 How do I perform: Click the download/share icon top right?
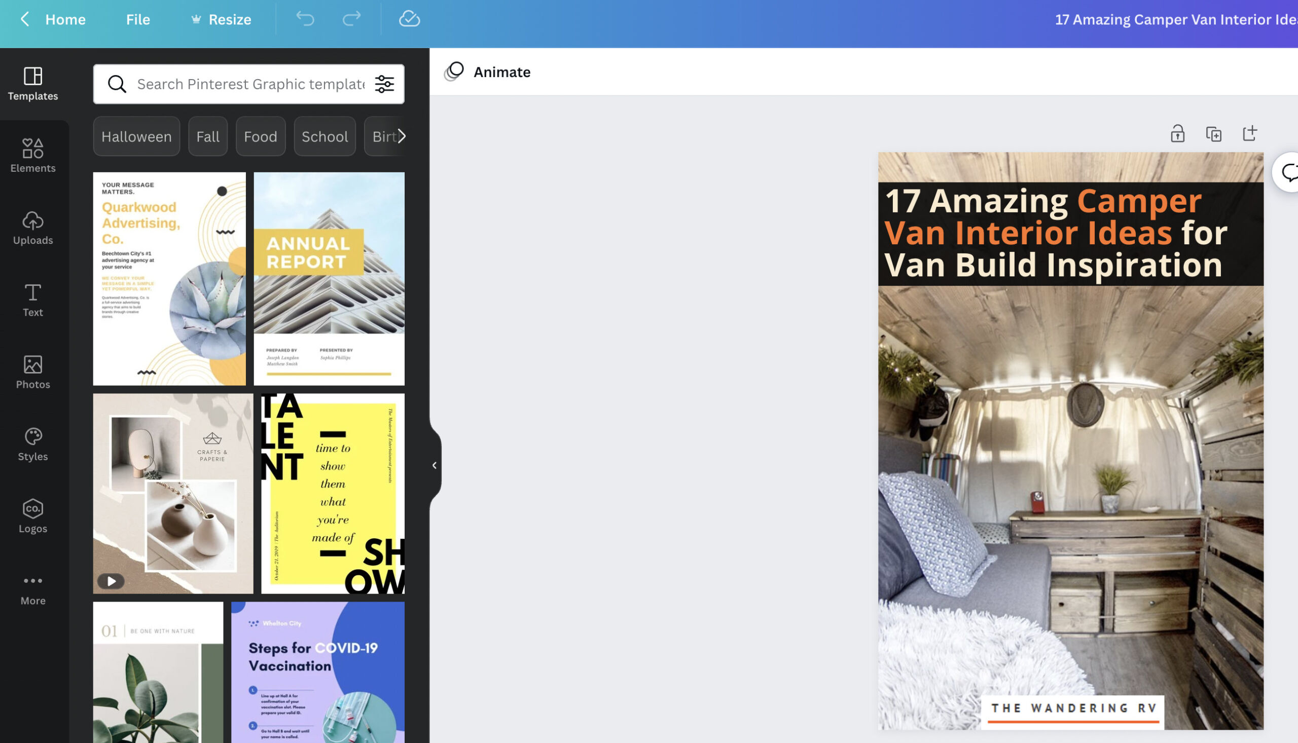tap(1248, 134)
